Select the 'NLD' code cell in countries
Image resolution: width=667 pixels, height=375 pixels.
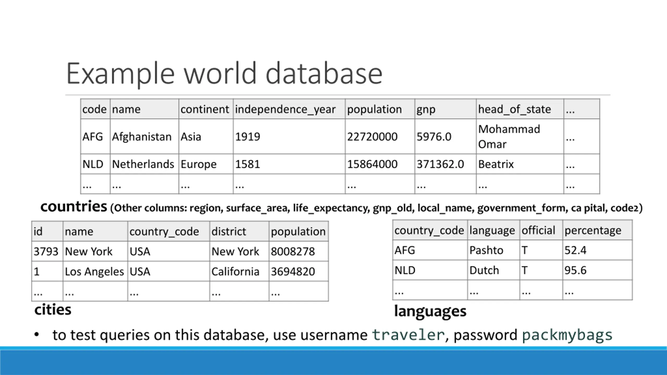pos(95,164)
